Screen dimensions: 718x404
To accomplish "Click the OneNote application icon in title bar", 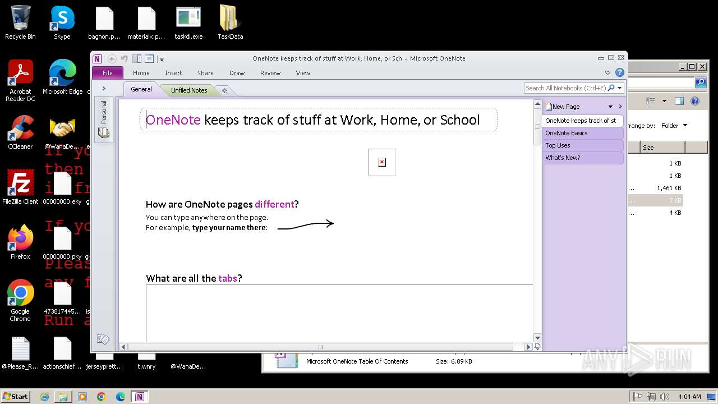I will (98, 58).
